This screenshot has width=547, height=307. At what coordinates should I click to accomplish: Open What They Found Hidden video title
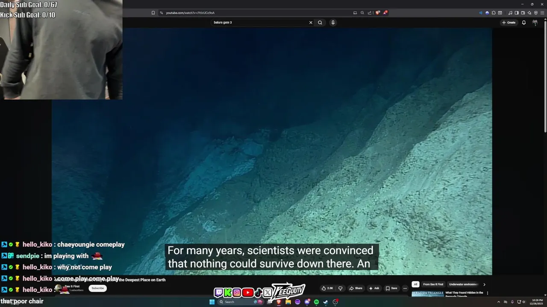click(464, 293)
